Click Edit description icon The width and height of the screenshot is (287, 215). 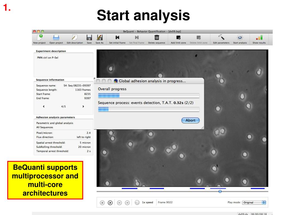(x=75, y=39)
